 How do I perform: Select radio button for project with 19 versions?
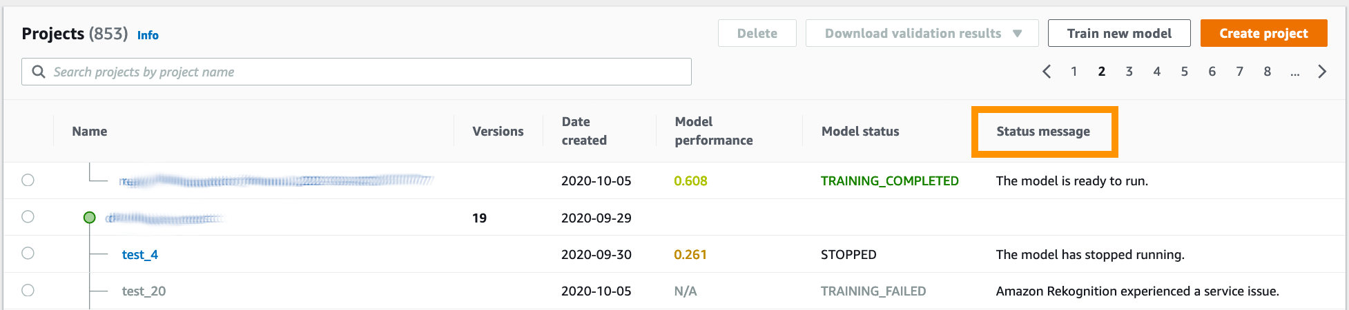point(28,217)
